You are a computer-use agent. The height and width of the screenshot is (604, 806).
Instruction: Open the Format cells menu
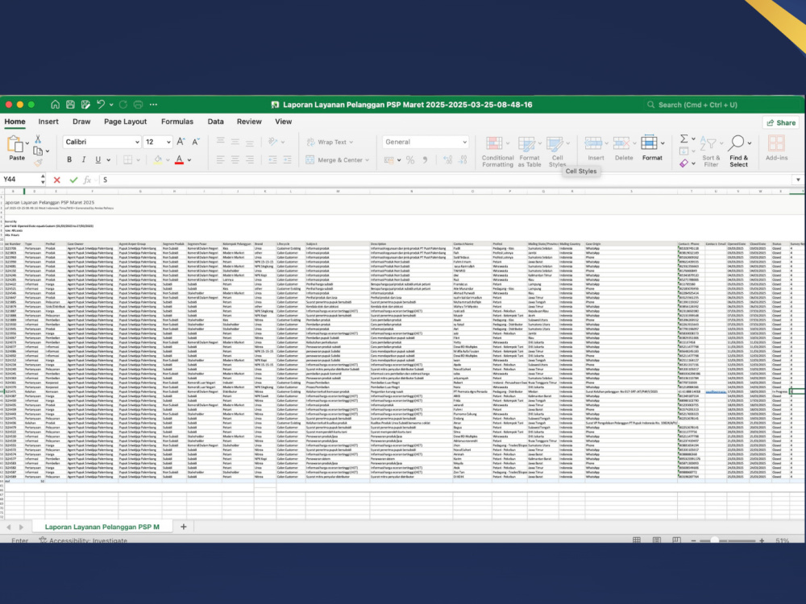tap(652, 149)
